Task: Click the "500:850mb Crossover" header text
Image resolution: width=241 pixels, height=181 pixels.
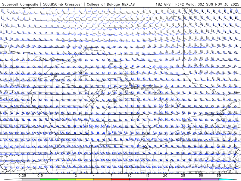Action: 62,4
